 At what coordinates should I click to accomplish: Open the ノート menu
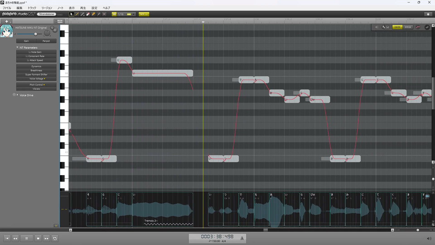60,8
